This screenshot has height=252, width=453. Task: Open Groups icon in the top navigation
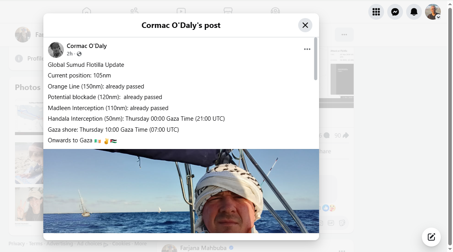point(275,11)
